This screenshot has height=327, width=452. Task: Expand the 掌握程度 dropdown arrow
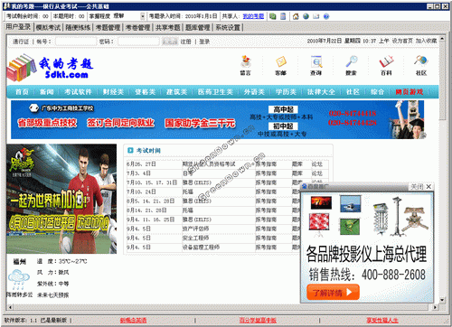tap(143, 16)
